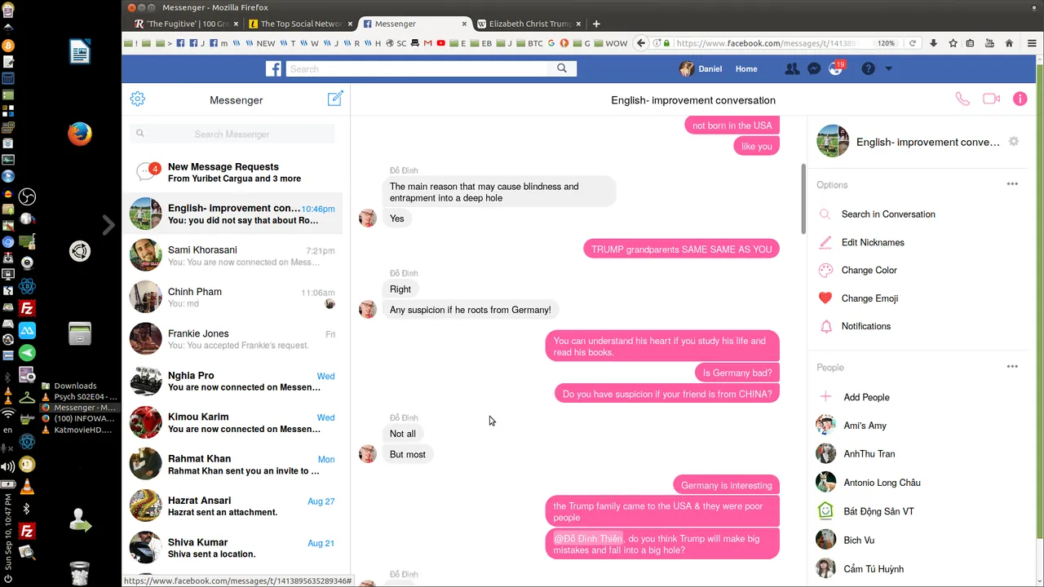Open Daniel's profile link in header
The height and width of the screenshot is (587, 1044).
(701, 68)
